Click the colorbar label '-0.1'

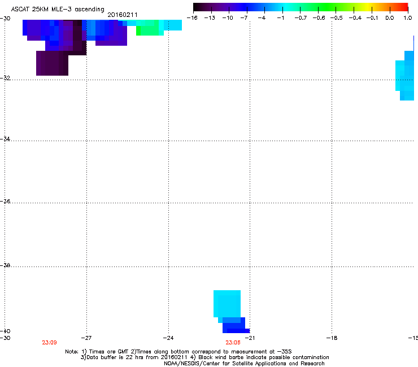372,18
